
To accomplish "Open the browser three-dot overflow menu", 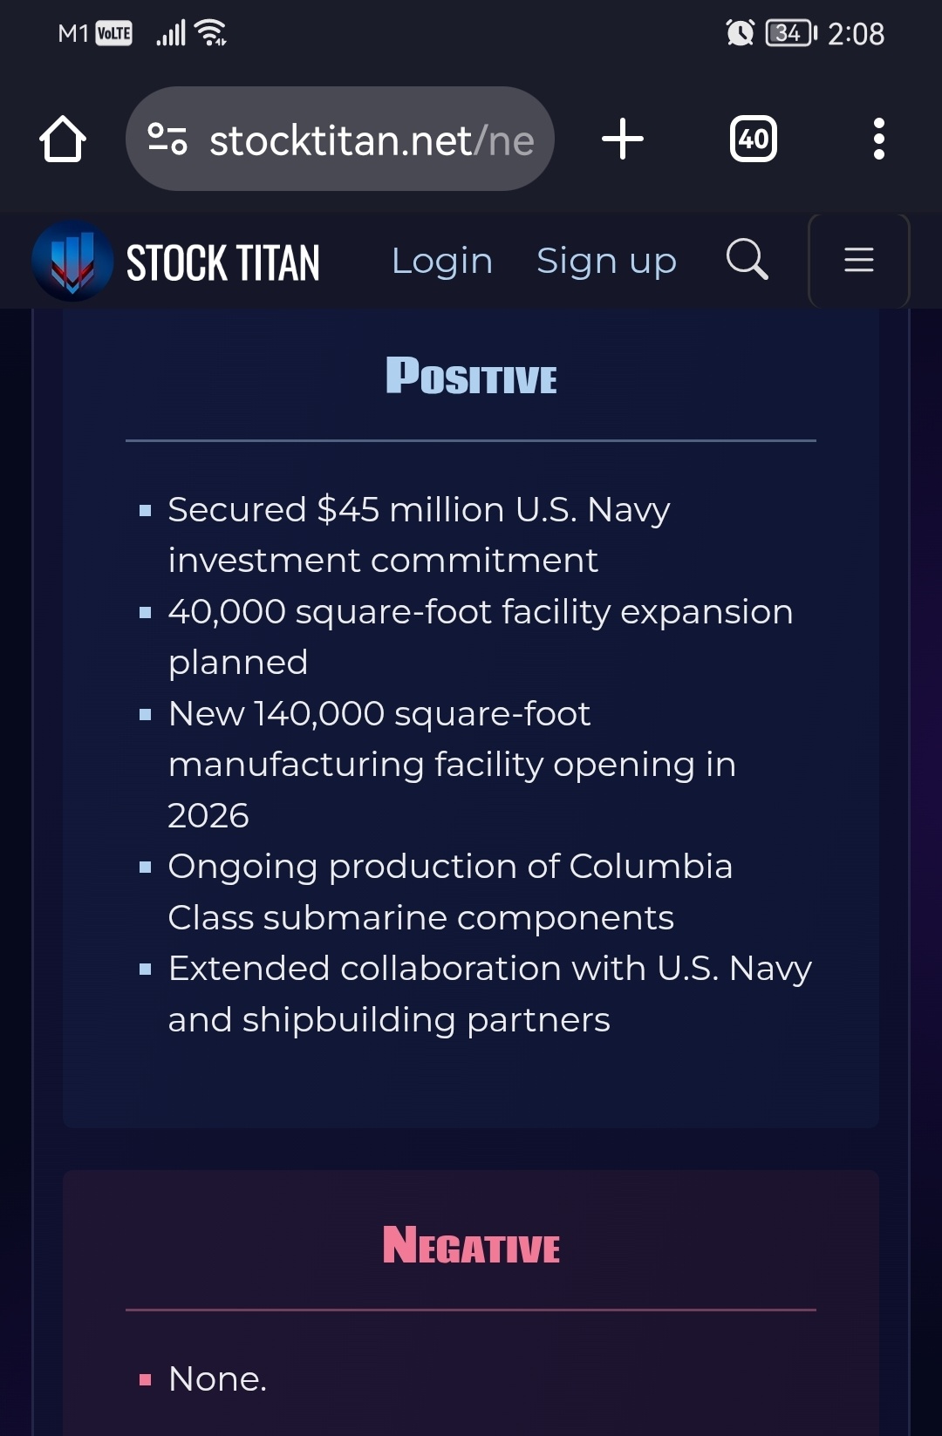I will (x=878, y=140).
